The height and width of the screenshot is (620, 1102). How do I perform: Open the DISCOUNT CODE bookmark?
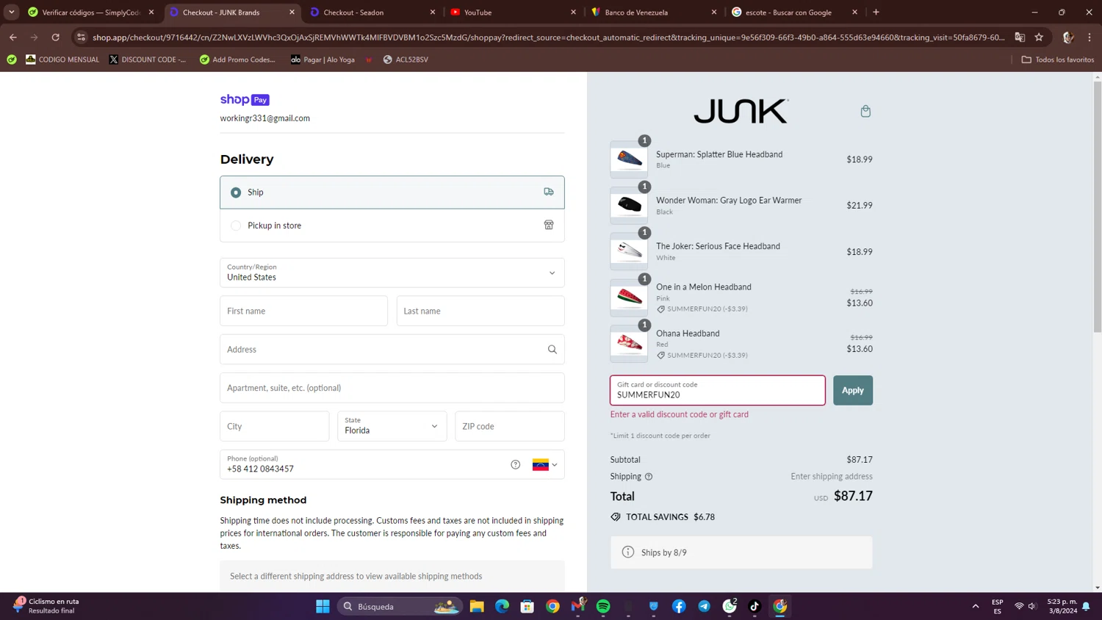(x=148, y=60)
